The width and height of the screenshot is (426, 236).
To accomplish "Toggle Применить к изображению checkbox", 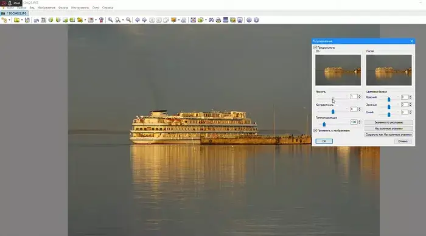I will (315, 131).
